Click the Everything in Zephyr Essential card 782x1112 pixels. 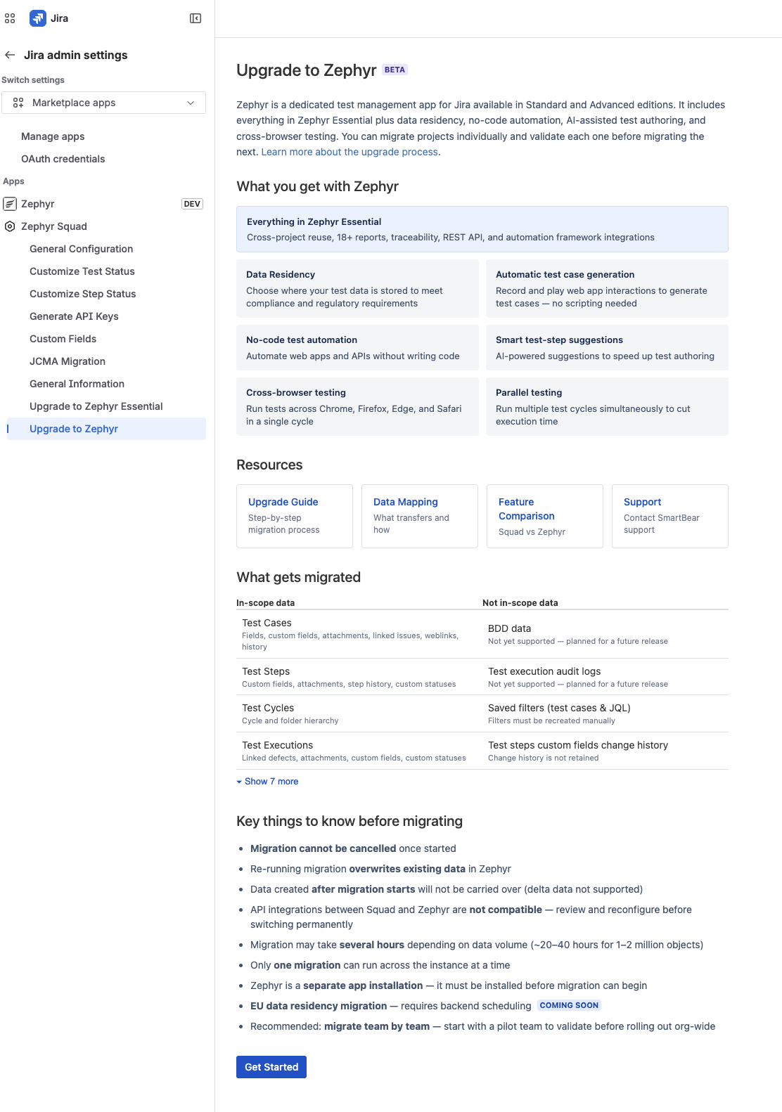(482, 229)
